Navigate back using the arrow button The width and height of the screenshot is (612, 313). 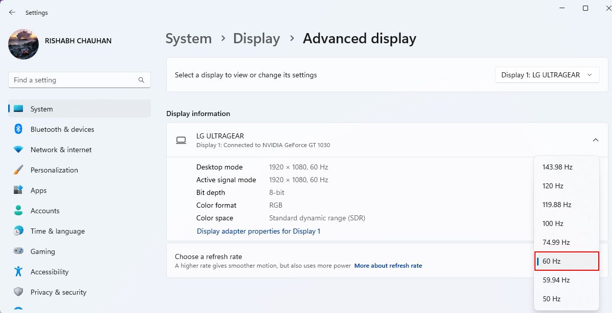click(12, 12)
